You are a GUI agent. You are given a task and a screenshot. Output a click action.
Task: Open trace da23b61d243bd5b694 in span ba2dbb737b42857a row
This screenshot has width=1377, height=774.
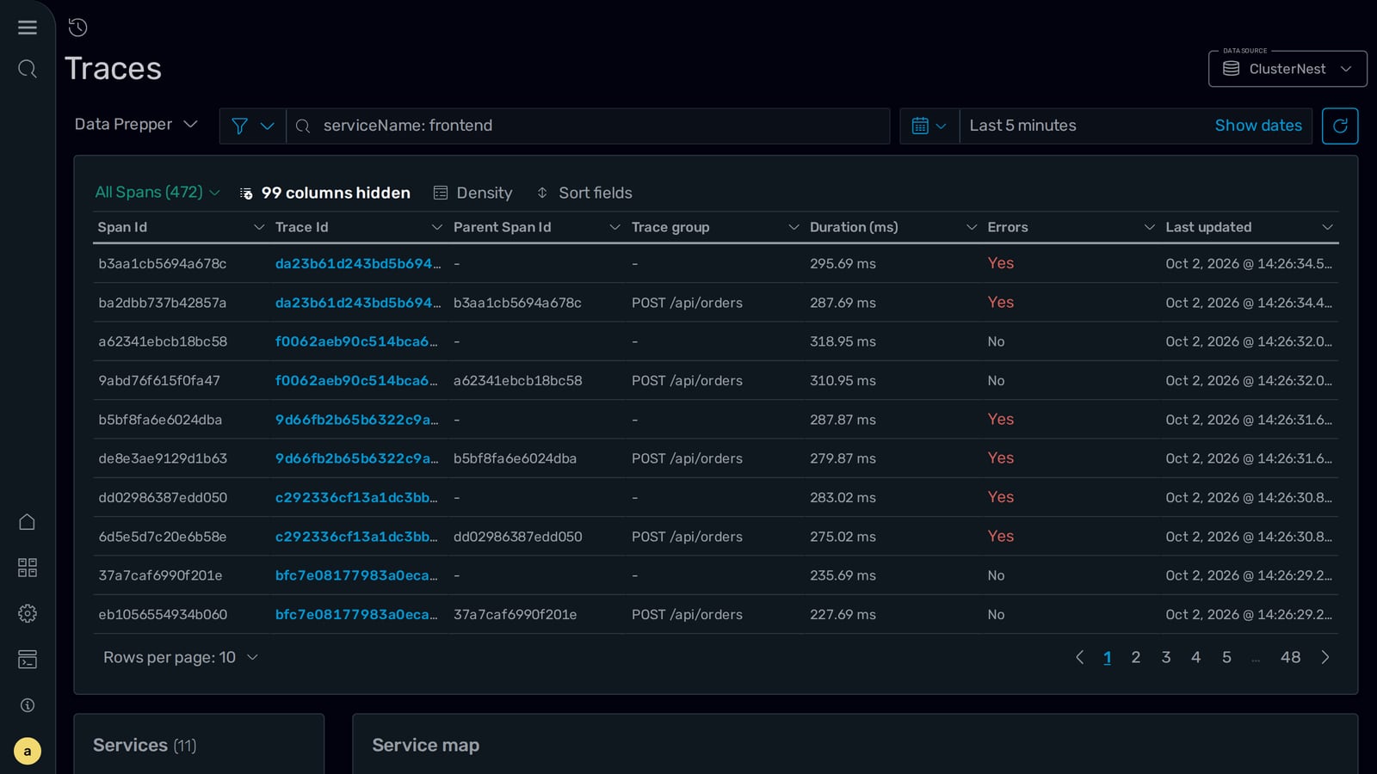[x=358, y=302]
